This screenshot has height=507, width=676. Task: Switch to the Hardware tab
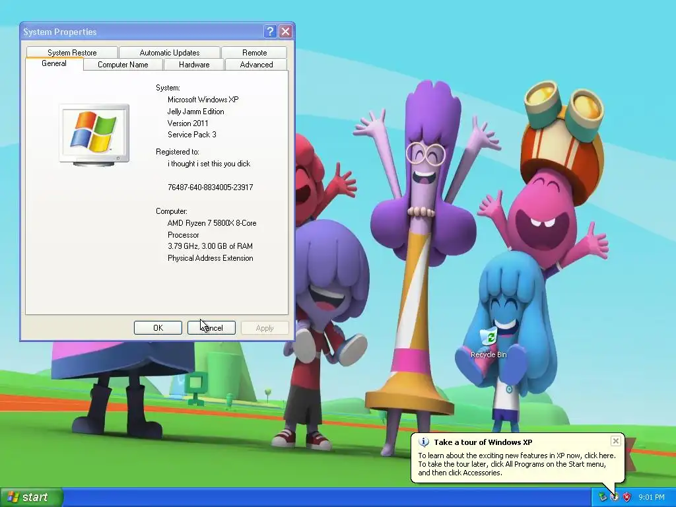click(x=194, y=65)
